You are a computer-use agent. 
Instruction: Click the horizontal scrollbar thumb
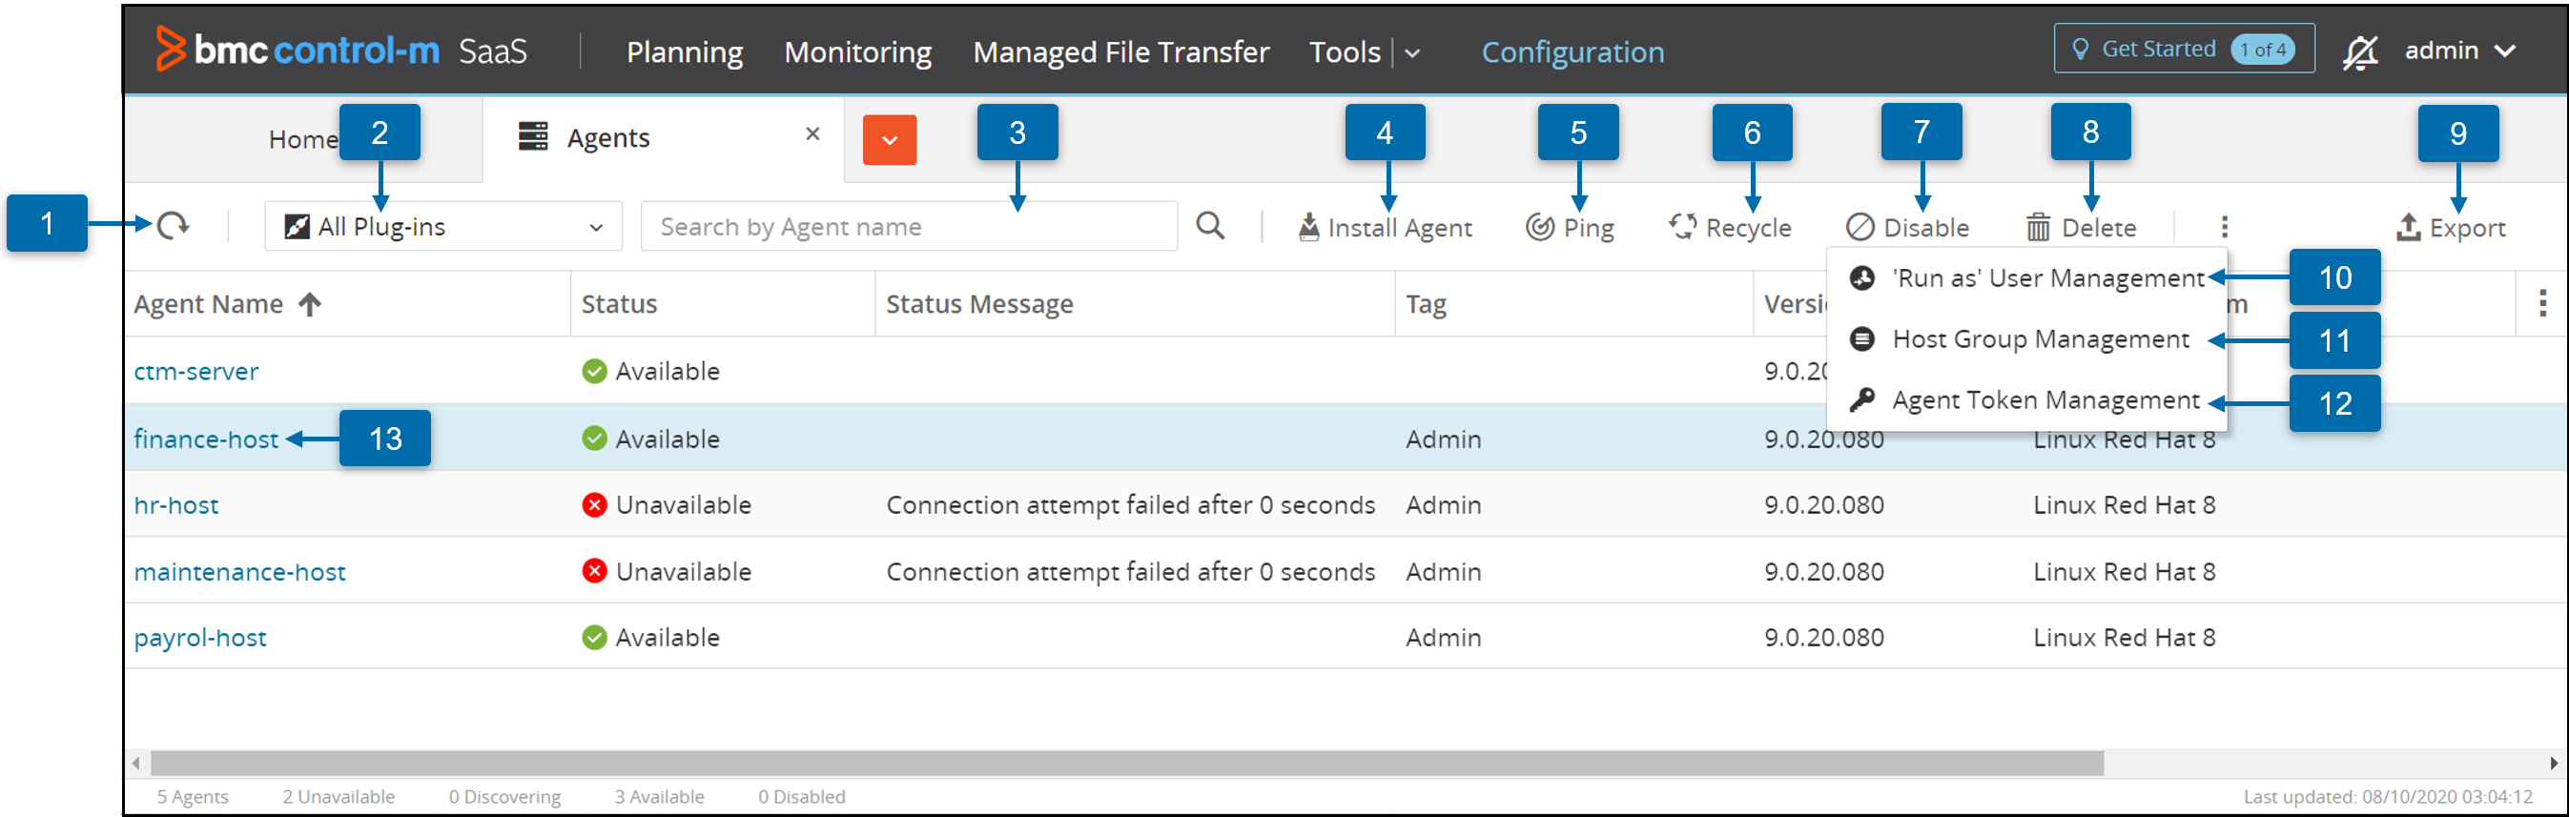(x=1127, y=763)
